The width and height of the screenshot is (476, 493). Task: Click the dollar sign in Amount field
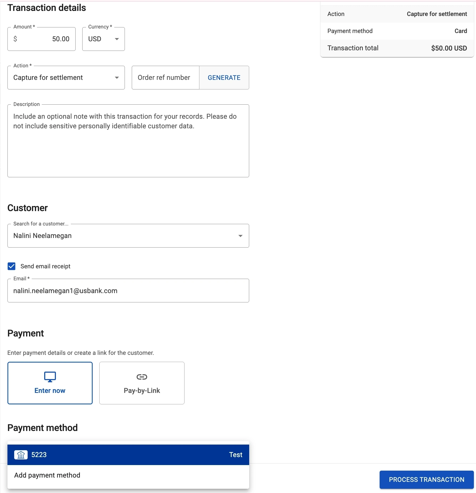(15, 39)
